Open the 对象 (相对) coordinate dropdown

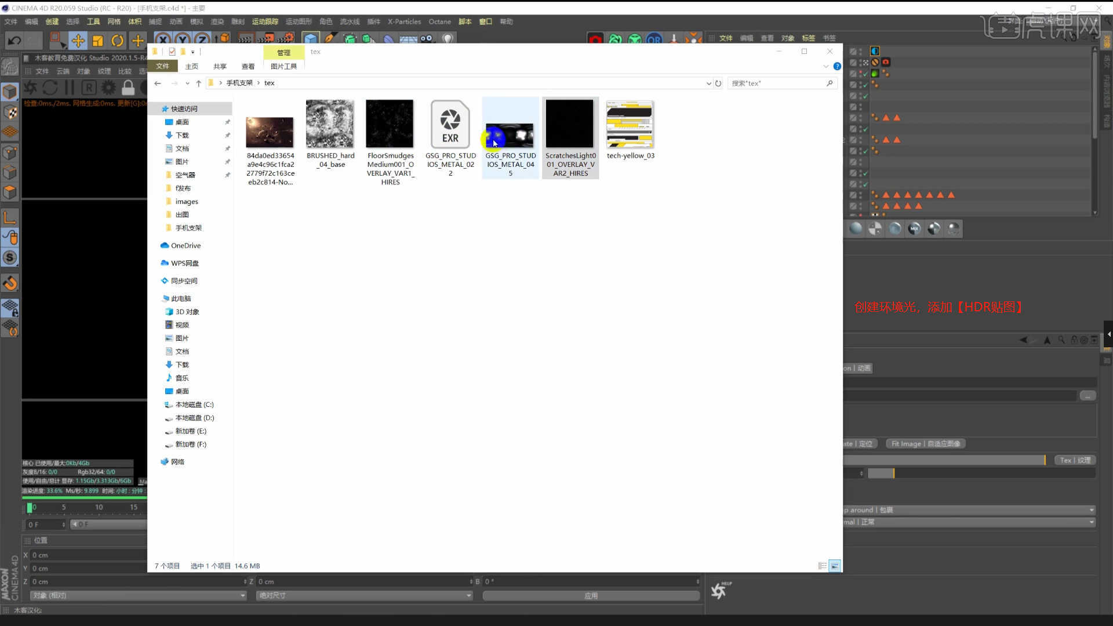pos(137,595)
